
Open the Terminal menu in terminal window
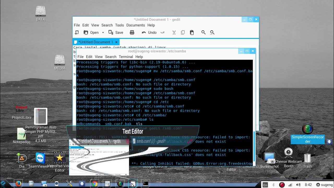[126, 57]
